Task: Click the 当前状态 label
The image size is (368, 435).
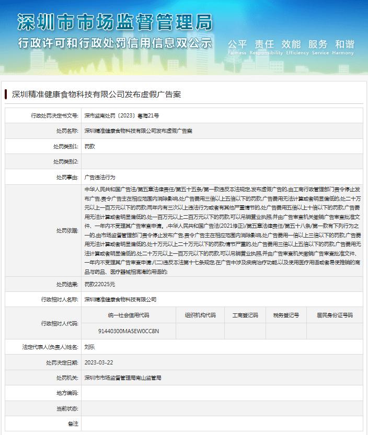Action: click(x=67, y=408)
